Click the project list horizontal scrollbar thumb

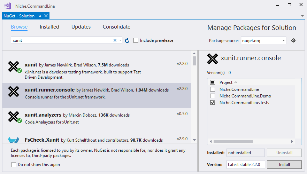(x=233, y=141)
